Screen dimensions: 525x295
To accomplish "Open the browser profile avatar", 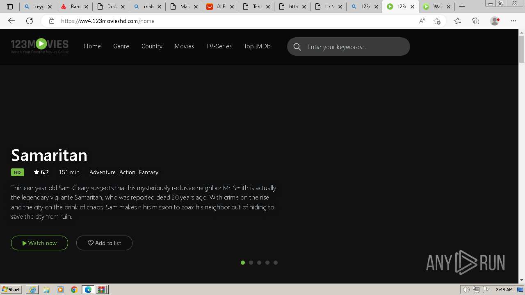I will pos(495,21).
